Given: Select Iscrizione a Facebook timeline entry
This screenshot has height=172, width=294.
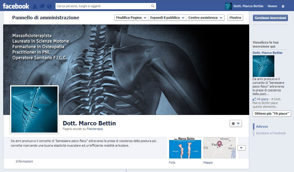Looking at the screenshot, I should pyautogui.click(x=271, y=133).
